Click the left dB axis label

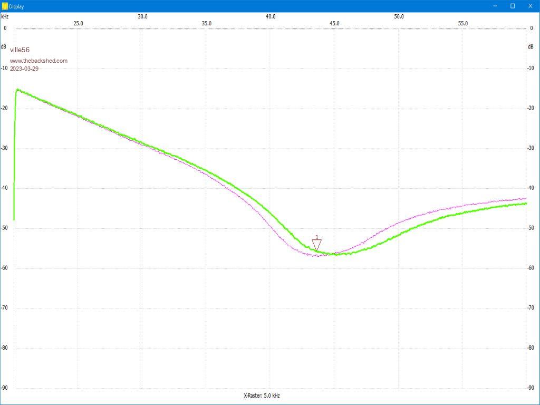(4, 47)
